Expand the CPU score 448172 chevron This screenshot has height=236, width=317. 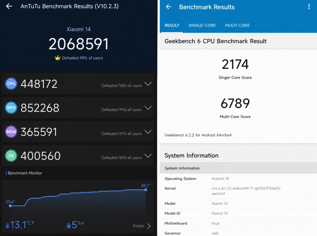tap(148, 84)
